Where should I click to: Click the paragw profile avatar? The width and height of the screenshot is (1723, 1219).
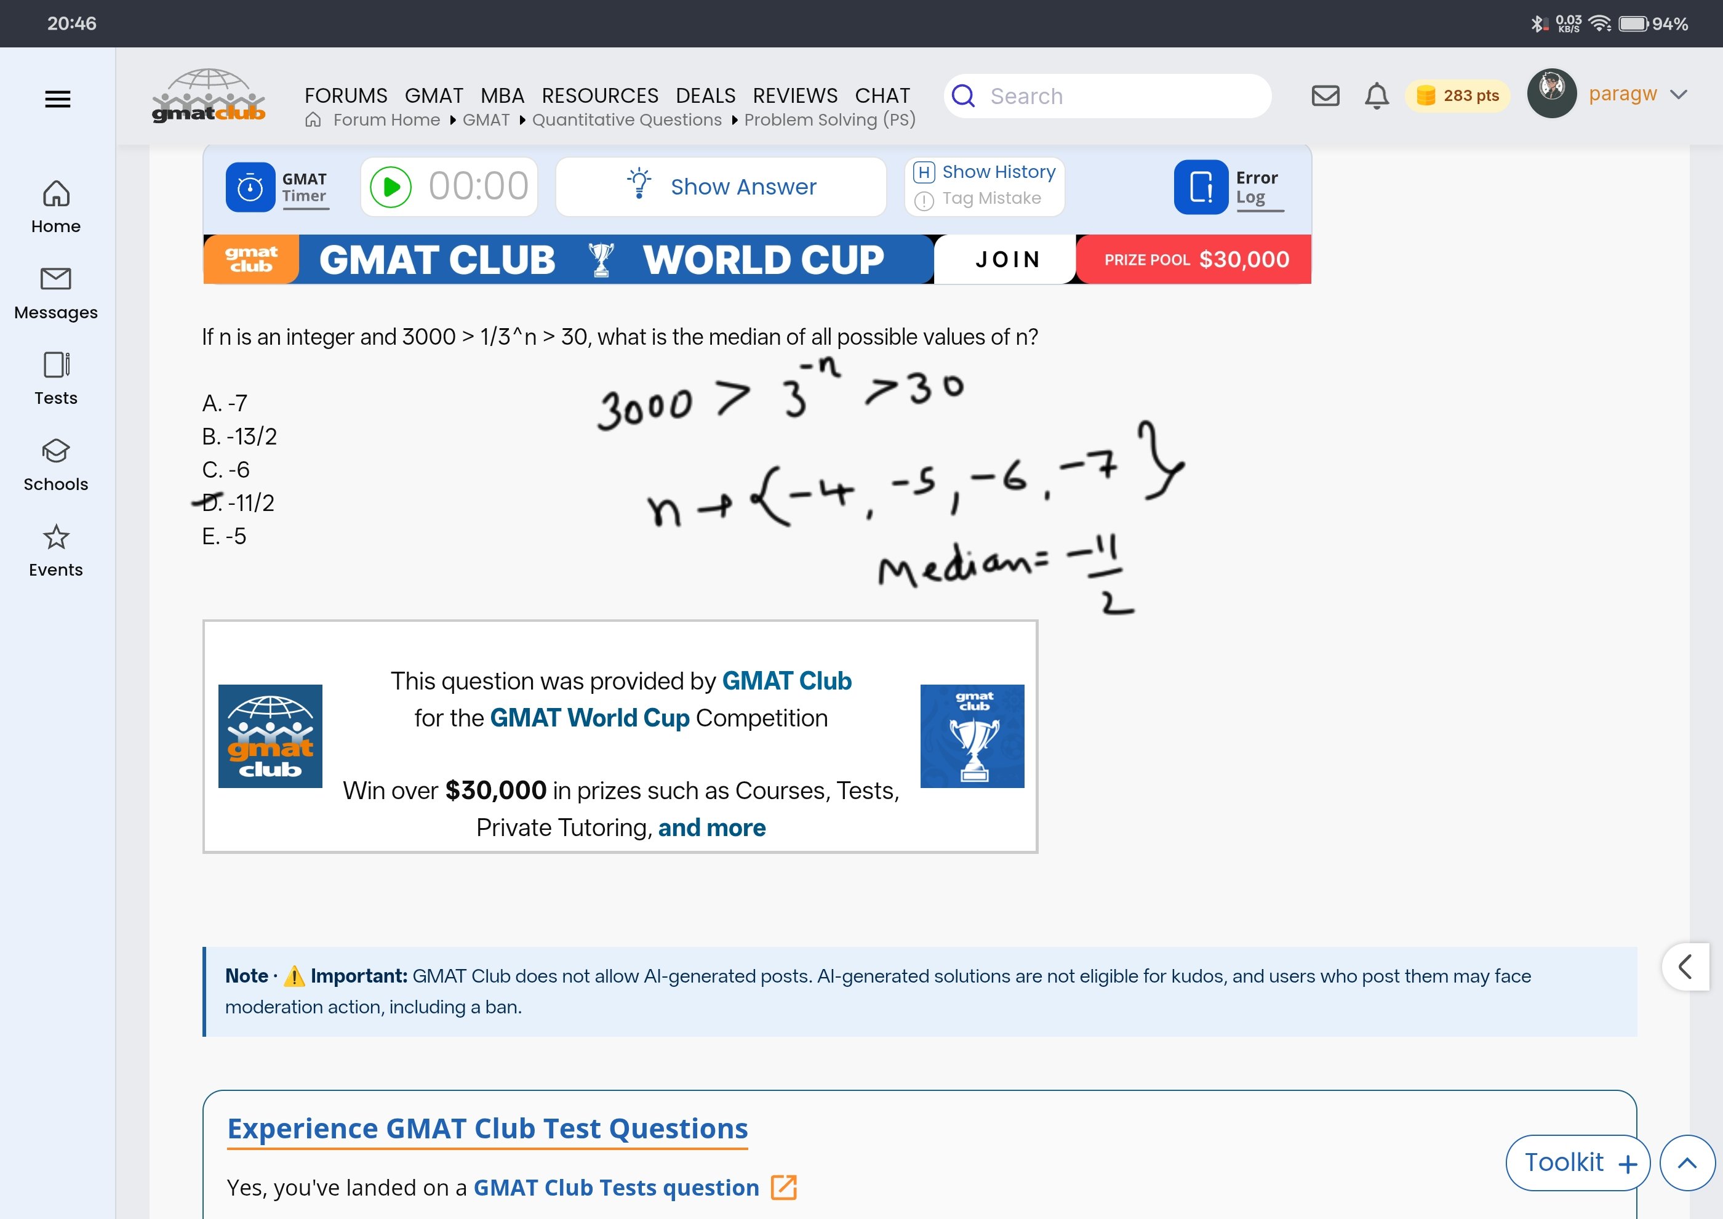click(x=1551, y=94)
